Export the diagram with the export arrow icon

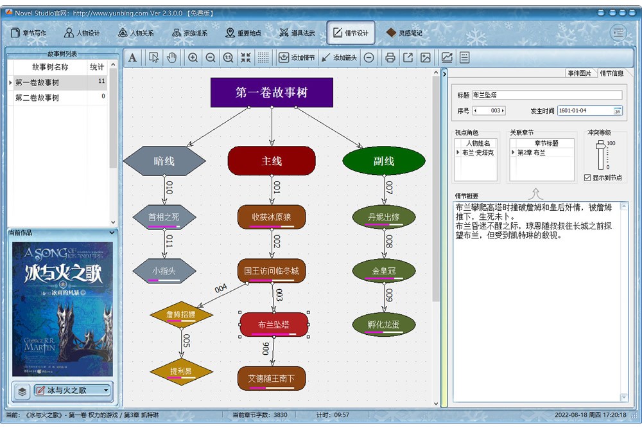408,58
